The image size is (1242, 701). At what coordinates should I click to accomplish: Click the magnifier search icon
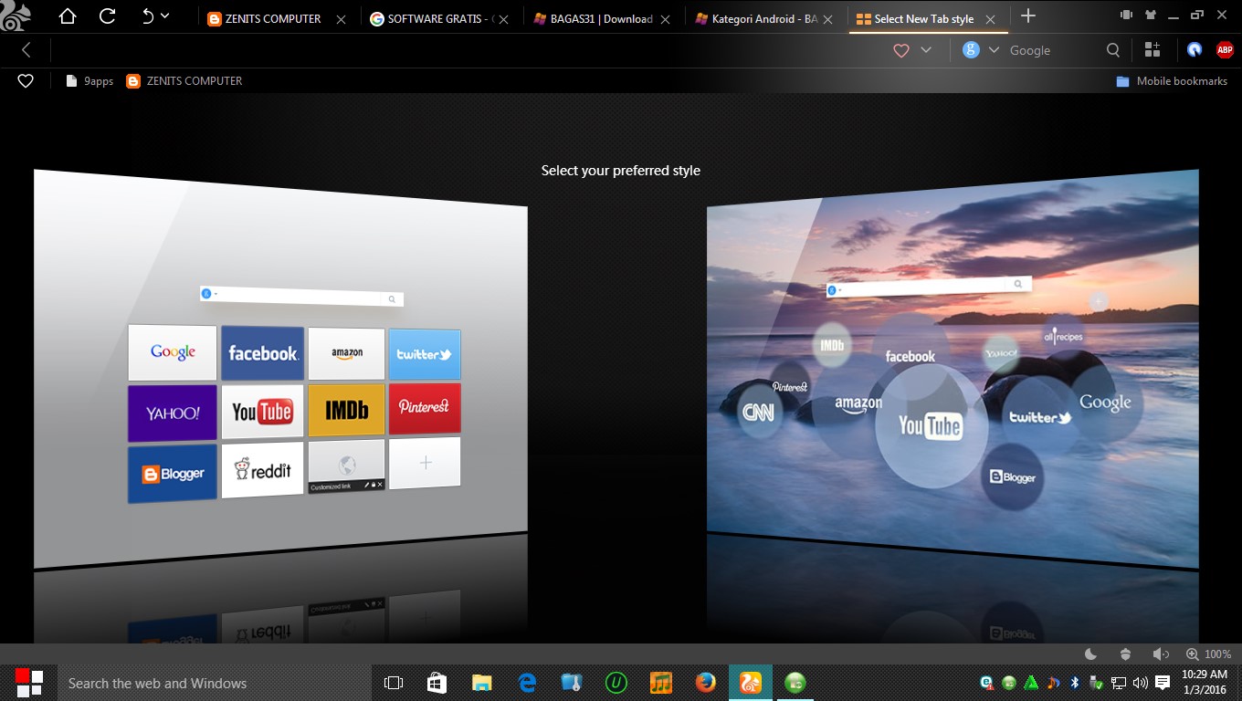1113,50
